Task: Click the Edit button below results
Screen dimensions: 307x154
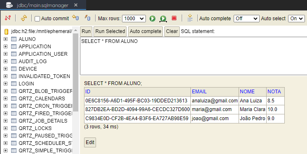Action: pos(90,142)
